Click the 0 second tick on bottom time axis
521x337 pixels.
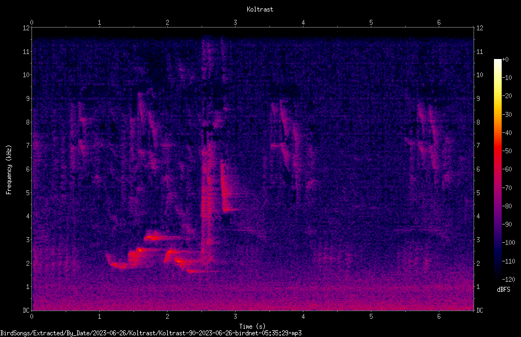click(31, 317)
